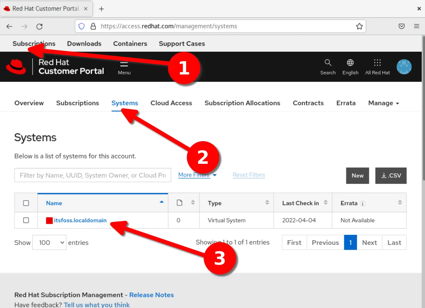Bookmark this page with the star icon
The height and width of the screenshot is (308, 425).
359,26
